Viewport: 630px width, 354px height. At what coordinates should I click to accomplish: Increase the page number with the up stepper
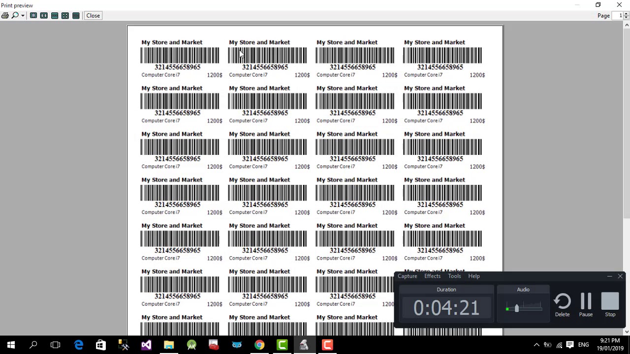coord(626,14)
